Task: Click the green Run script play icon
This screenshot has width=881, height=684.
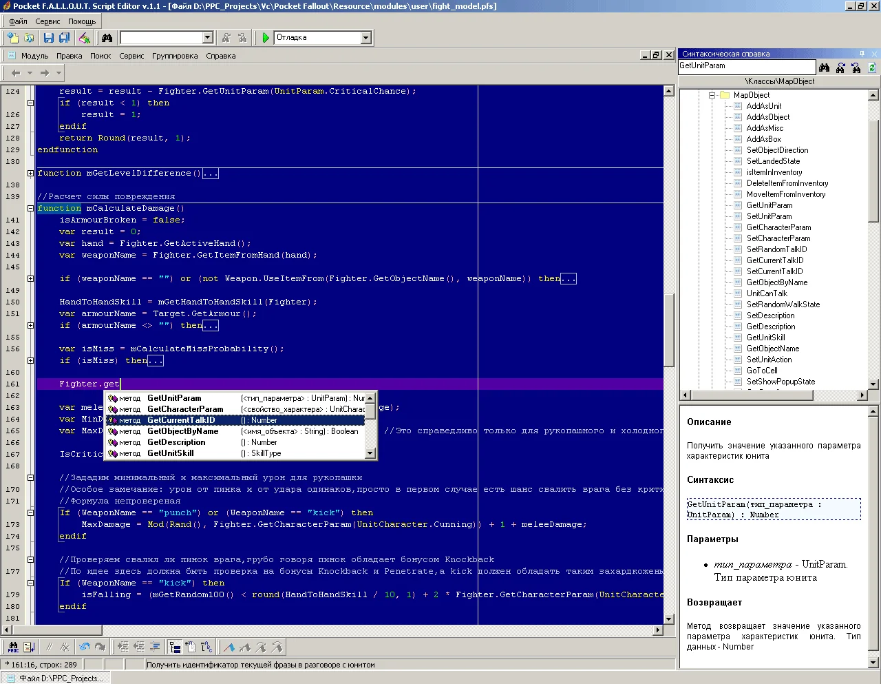Action: click(266, 38)
